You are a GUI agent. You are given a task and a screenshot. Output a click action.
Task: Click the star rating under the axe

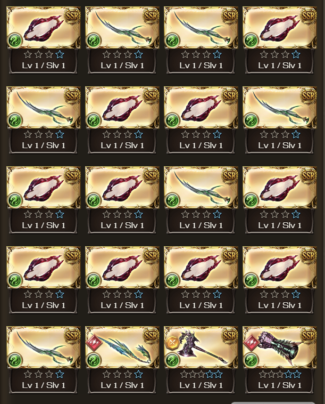click(x=201, y=374)
